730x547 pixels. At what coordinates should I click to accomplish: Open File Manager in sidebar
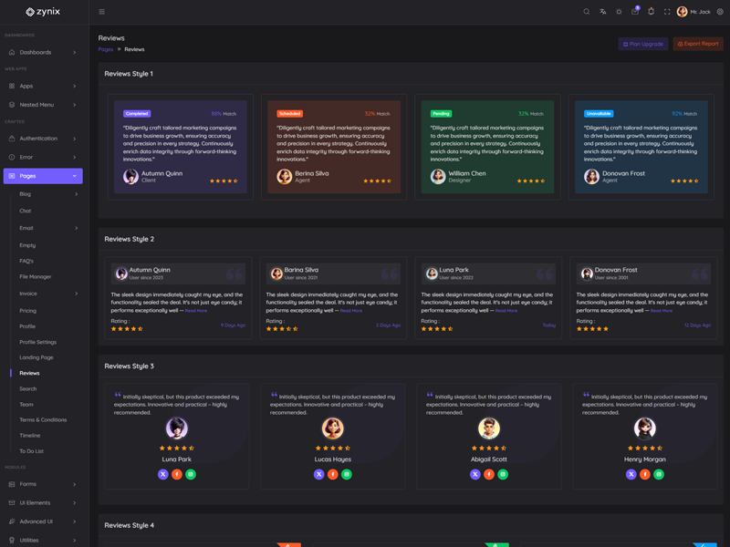coord(36,276)
